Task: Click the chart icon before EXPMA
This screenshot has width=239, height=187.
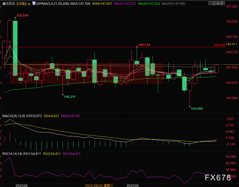Action: (34, 4)
